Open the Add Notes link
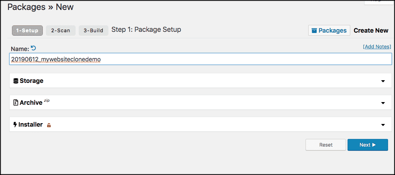 [x=377, y=46]
